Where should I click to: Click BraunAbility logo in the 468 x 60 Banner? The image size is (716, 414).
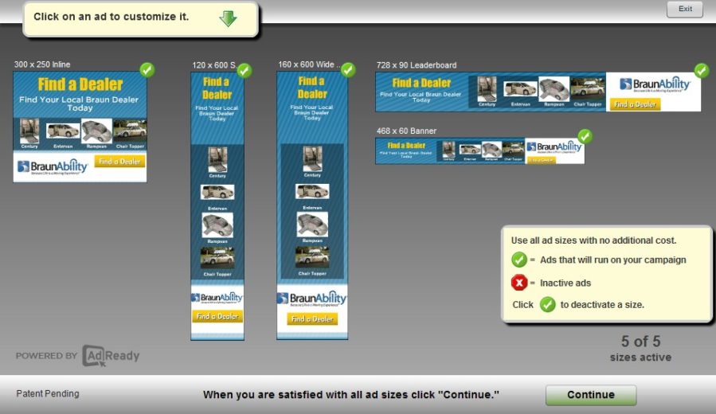click(x=554, y=147)
